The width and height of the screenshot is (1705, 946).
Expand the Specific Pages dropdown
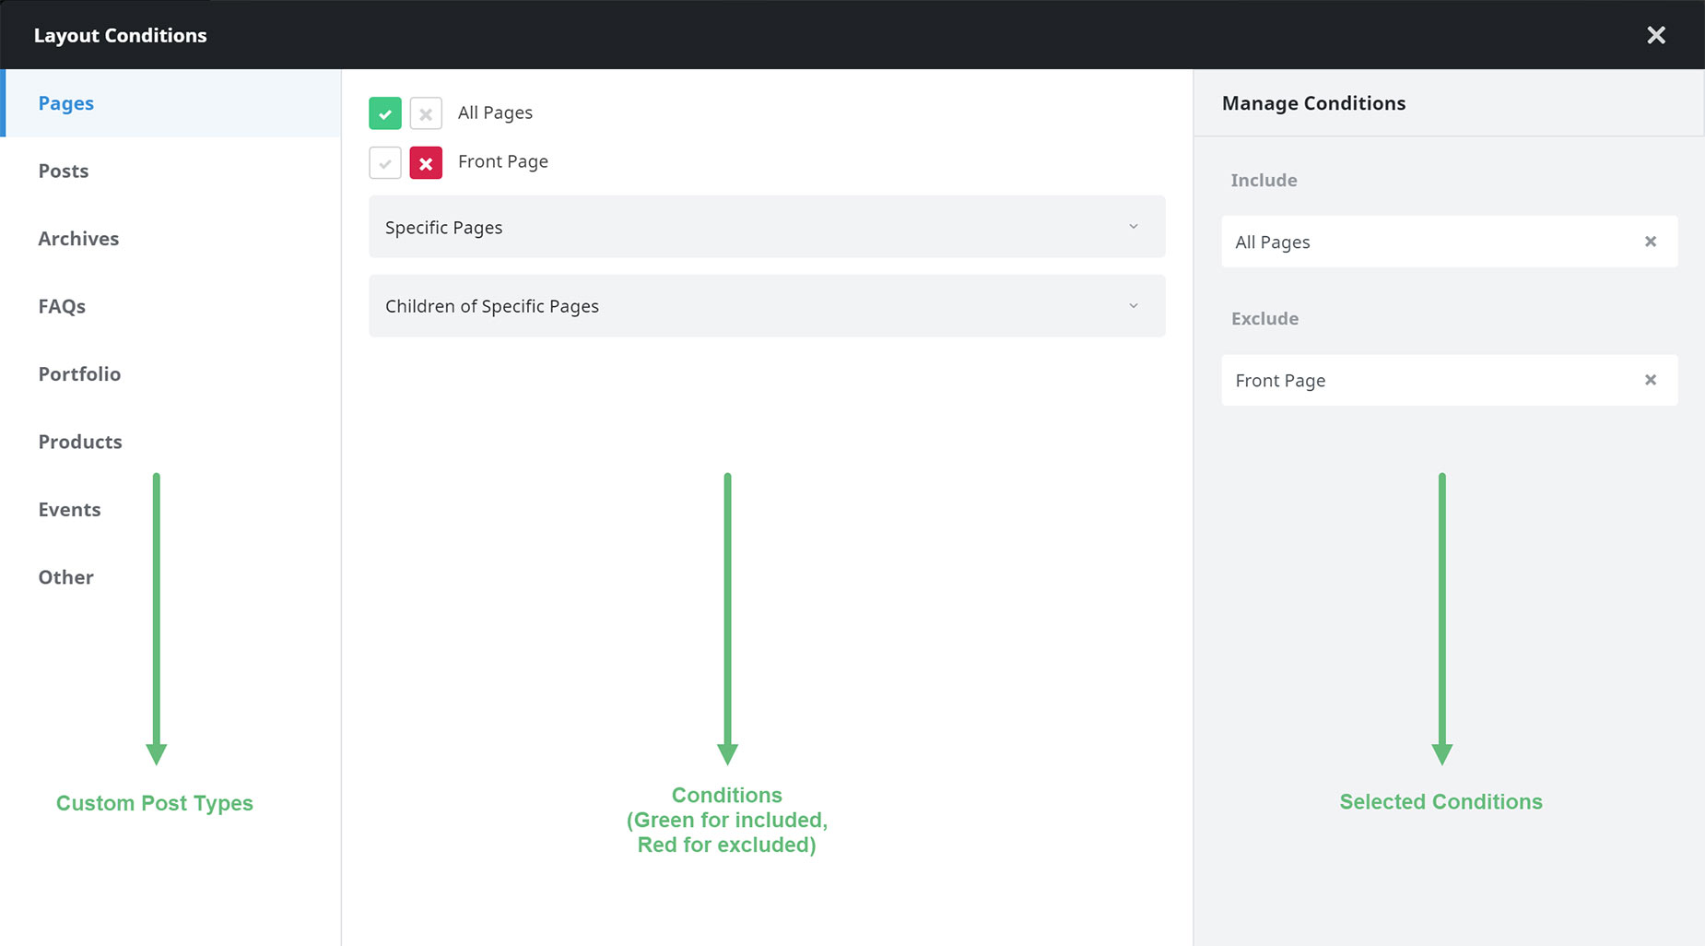point(767,227)
